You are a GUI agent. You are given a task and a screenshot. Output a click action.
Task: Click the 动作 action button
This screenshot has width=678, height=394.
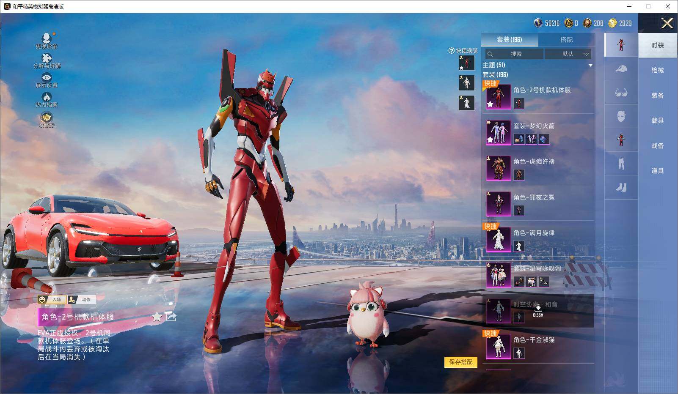pos(82,299)
